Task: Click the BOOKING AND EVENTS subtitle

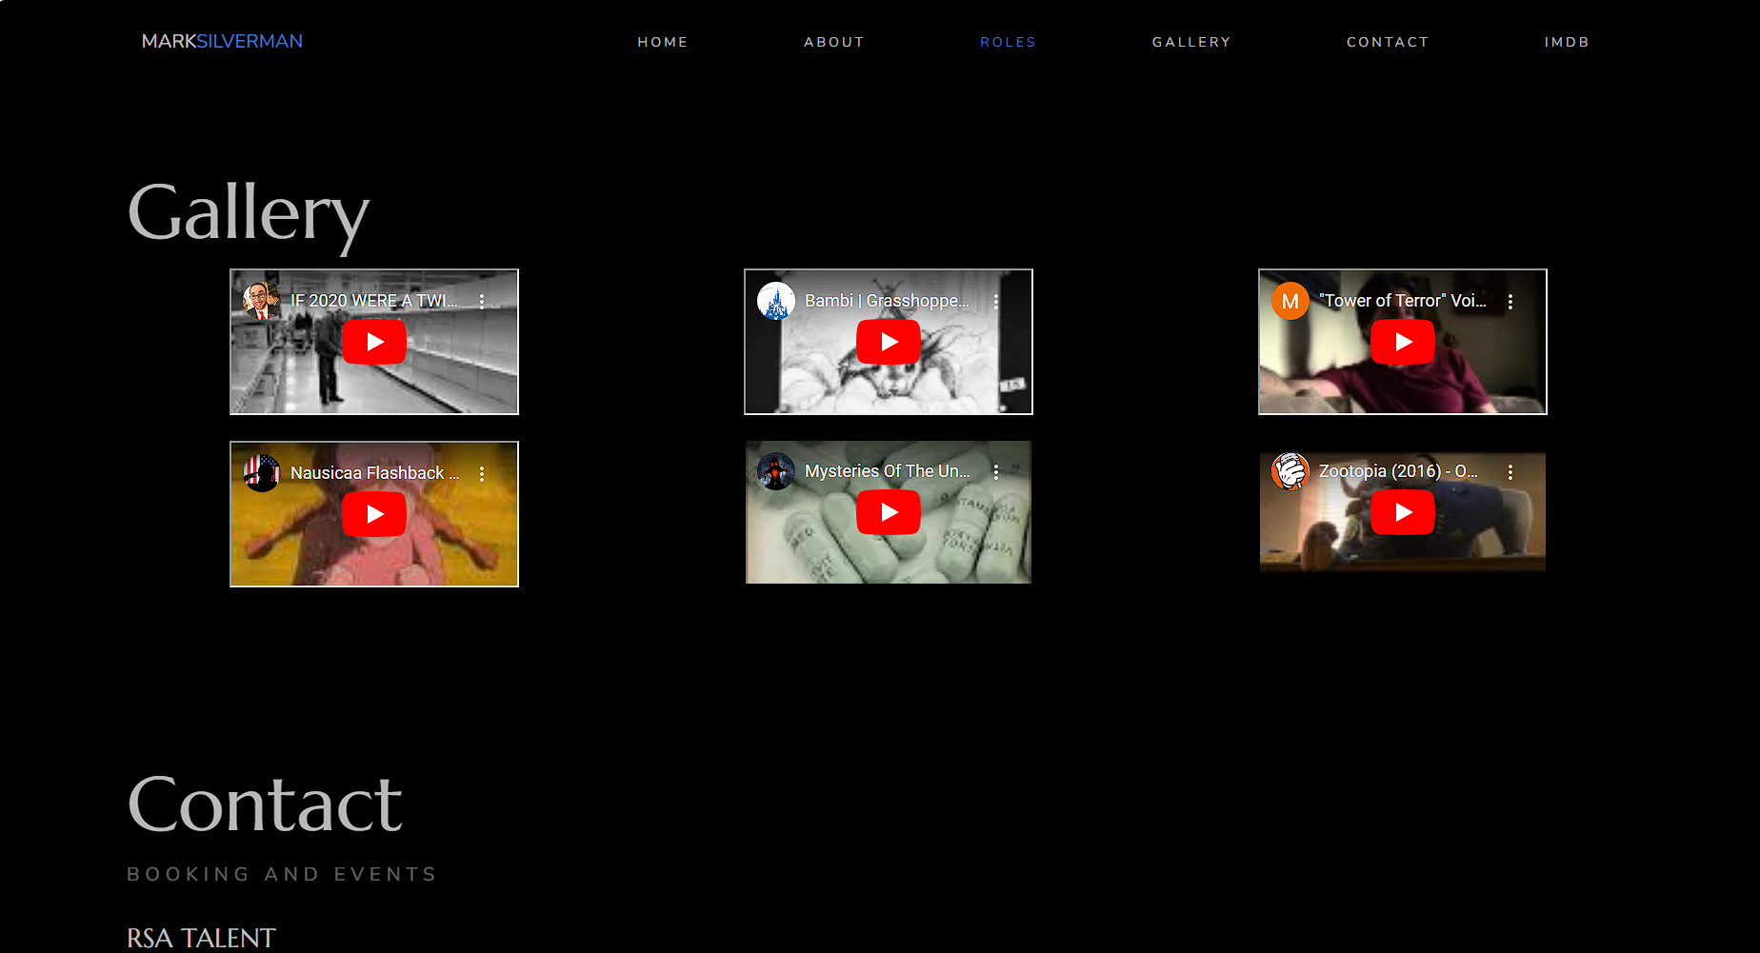Action: point(282,874)
